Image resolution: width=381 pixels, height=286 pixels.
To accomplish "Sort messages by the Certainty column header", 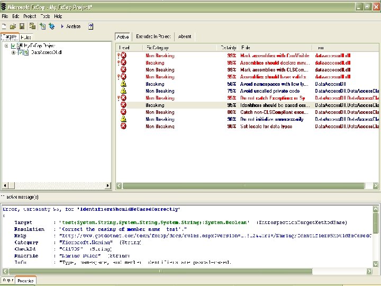I will pos(229,48).
